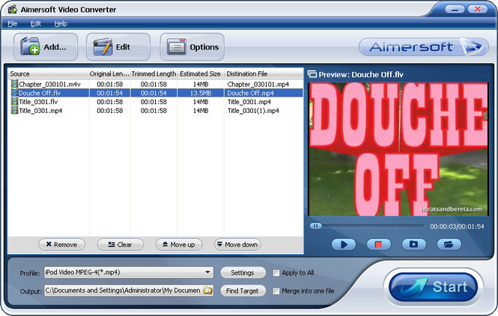
Task: Click the Original Length column header
Action: pyautogui.click(x=109, y=73)
